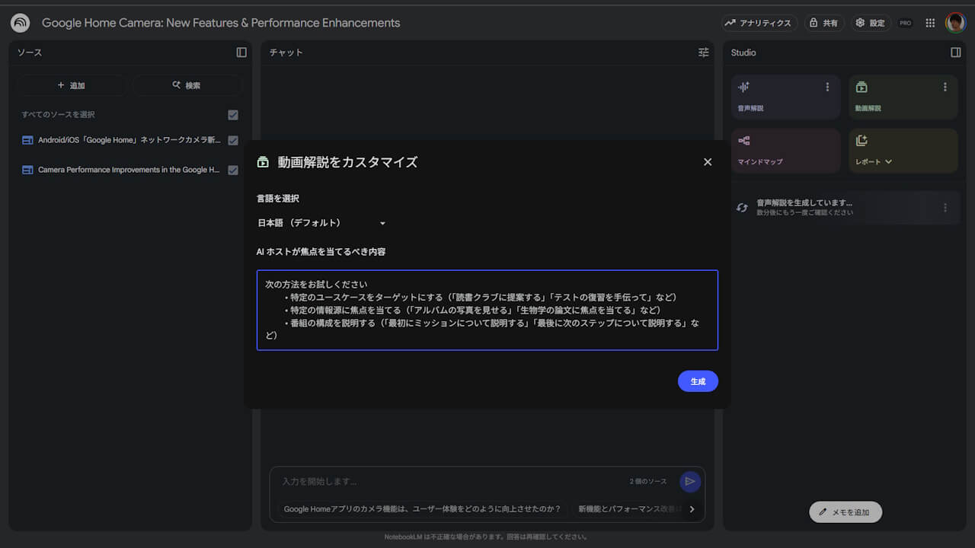Open more options on 動画解説 card
The height and width of the screenshot is (548, 975).
pos(945,88)
